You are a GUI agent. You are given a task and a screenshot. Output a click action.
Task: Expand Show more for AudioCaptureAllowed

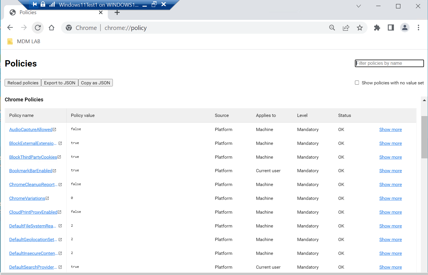coord(391,130)
